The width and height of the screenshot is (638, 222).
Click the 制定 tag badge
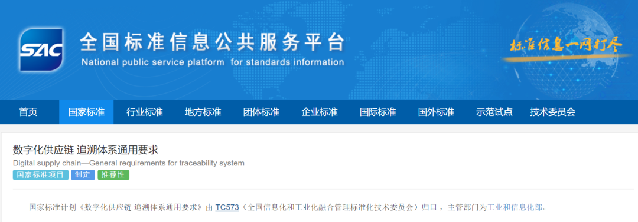point(83,175)
